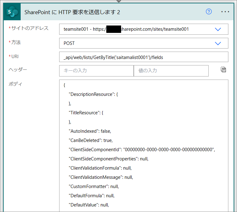Toggle header text mode icon
237x212 pixels.
(223, 69)
